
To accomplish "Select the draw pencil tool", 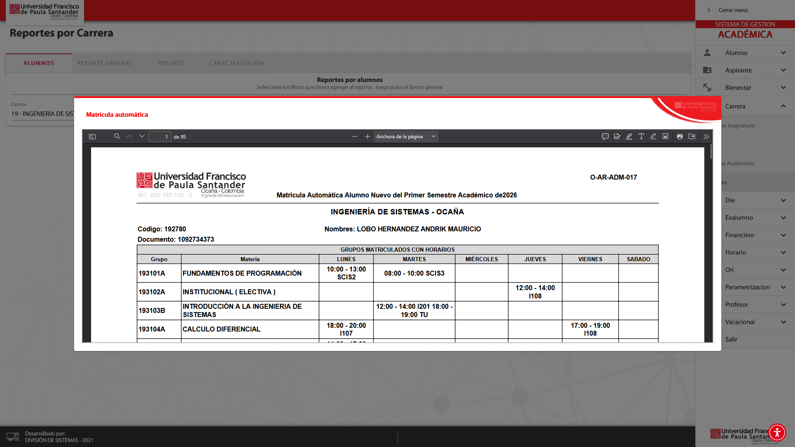I will point(653,136).
